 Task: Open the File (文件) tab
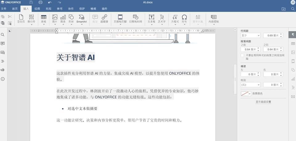(4, 9)
